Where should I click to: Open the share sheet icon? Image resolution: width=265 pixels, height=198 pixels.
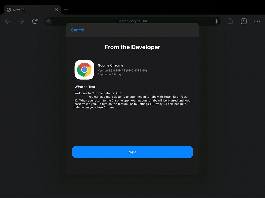click(x=230, y=21)
